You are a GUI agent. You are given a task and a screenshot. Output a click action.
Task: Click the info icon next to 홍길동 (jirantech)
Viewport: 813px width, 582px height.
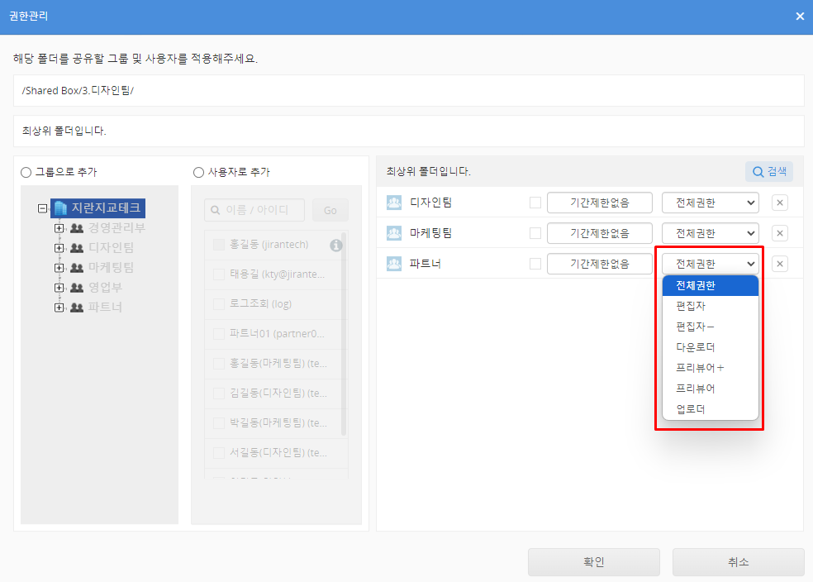pyautogui.click(x=335, y=245)
